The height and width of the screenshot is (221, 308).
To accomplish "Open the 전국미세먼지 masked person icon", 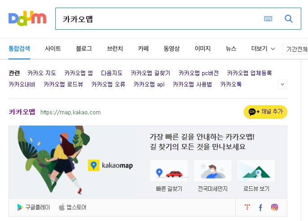I will 213,171.
